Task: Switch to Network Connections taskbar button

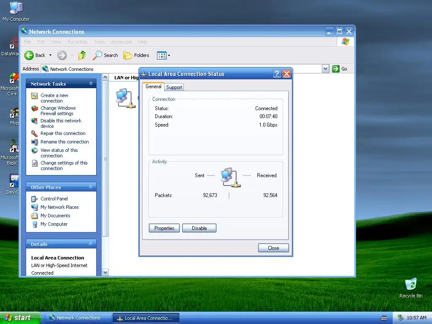Action: (78, 318)
